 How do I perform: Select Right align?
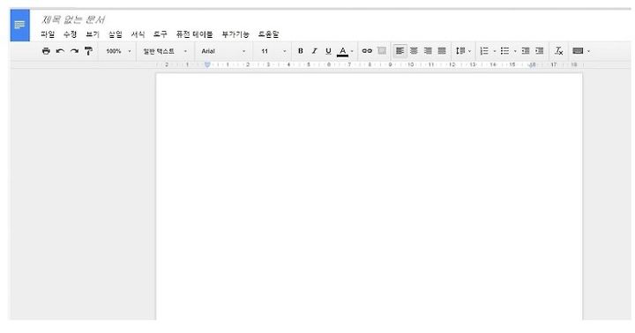428,51
